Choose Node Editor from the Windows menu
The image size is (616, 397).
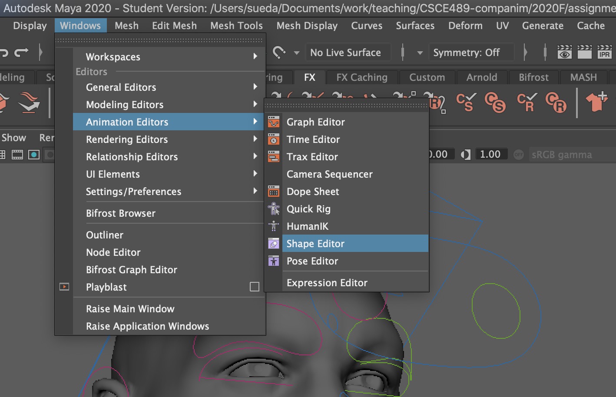(169, 252)
